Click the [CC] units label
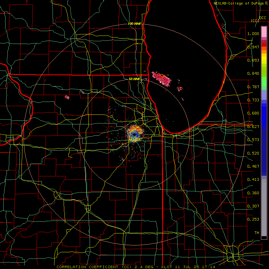Screen dimensions: 269x269 point(255,21)
